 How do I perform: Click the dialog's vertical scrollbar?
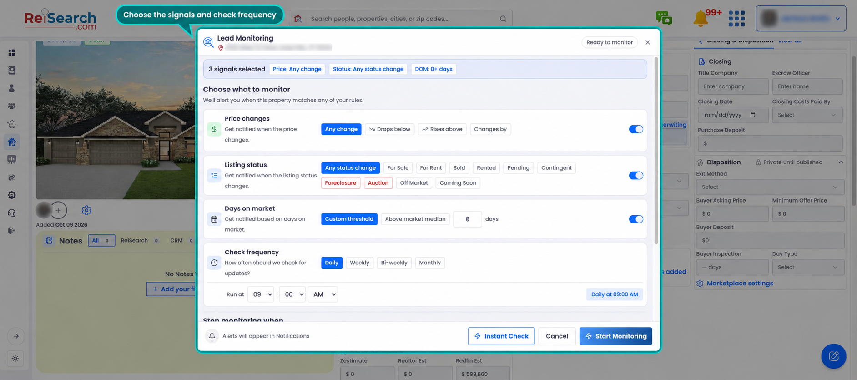(x=656, y=150)
